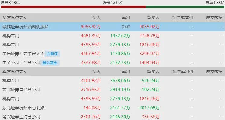Open 东北证券青岛分公司 seat name
The height and width of the screenshot is (120, 225).
21,90
